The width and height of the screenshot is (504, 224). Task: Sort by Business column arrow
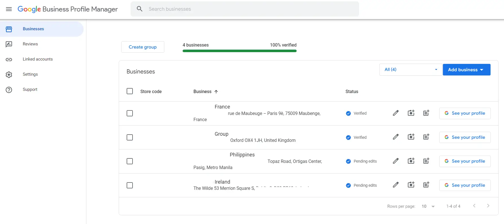pos(216,92)
